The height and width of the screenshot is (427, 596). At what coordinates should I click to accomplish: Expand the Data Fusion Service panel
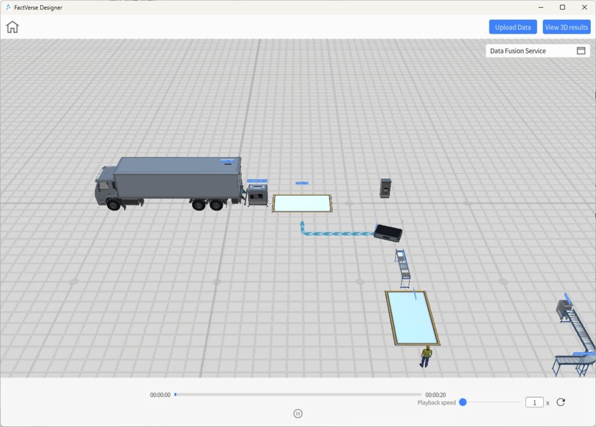pyautogui.click(x=580, y=51)
